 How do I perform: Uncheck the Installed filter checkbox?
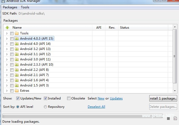45,98
